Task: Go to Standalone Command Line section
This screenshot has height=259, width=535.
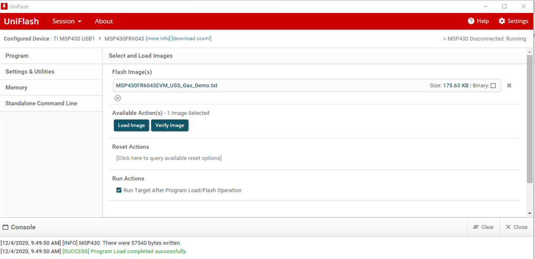Action: coord(51,103)
